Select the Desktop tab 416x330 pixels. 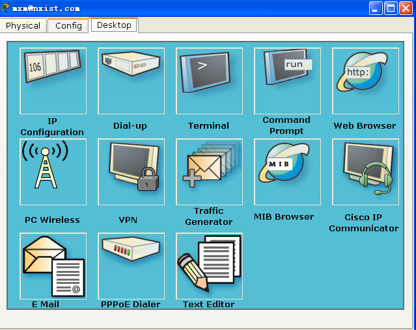[114, 25]
